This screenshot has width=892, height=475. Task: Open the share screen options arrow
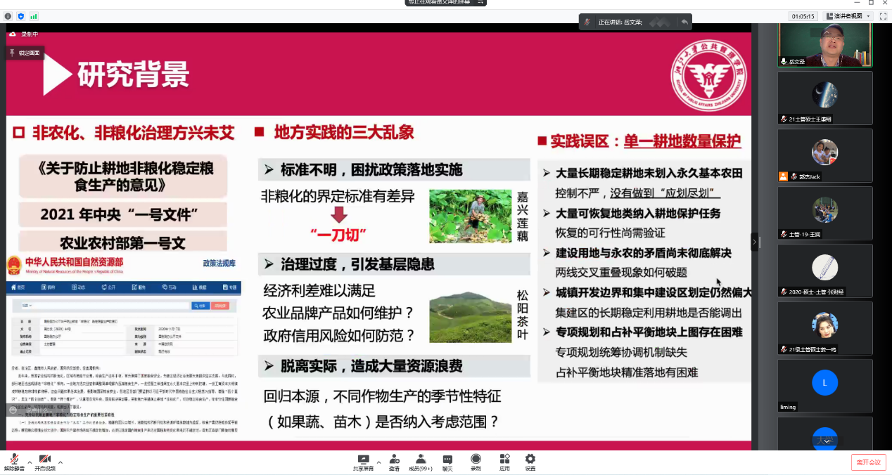click(x=378, y=462)
